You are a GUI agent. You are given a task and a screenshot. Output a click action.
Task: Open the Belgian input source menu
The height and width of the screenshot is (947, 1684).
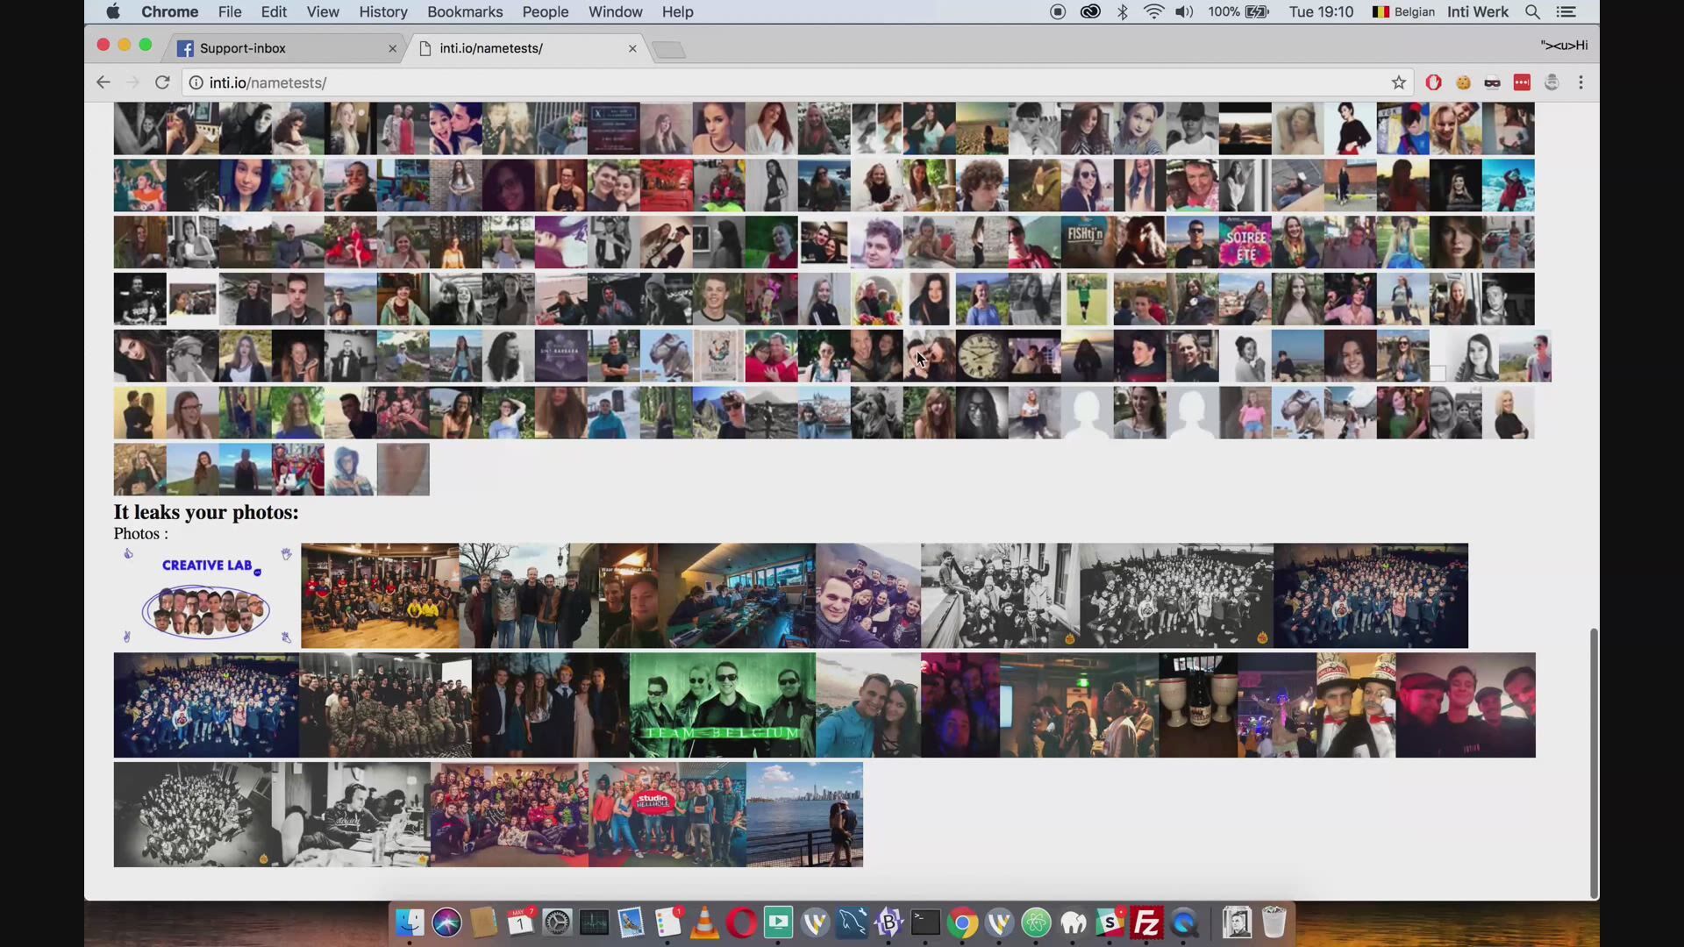click(1403, 12)
